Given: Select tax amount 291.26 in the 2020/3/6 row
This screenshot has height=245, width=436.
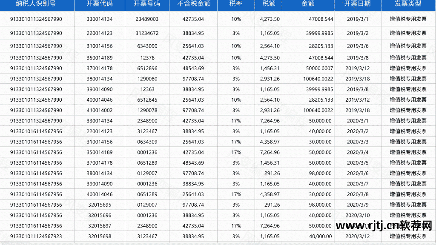Looking at the screenshot, I should (272, 174).
